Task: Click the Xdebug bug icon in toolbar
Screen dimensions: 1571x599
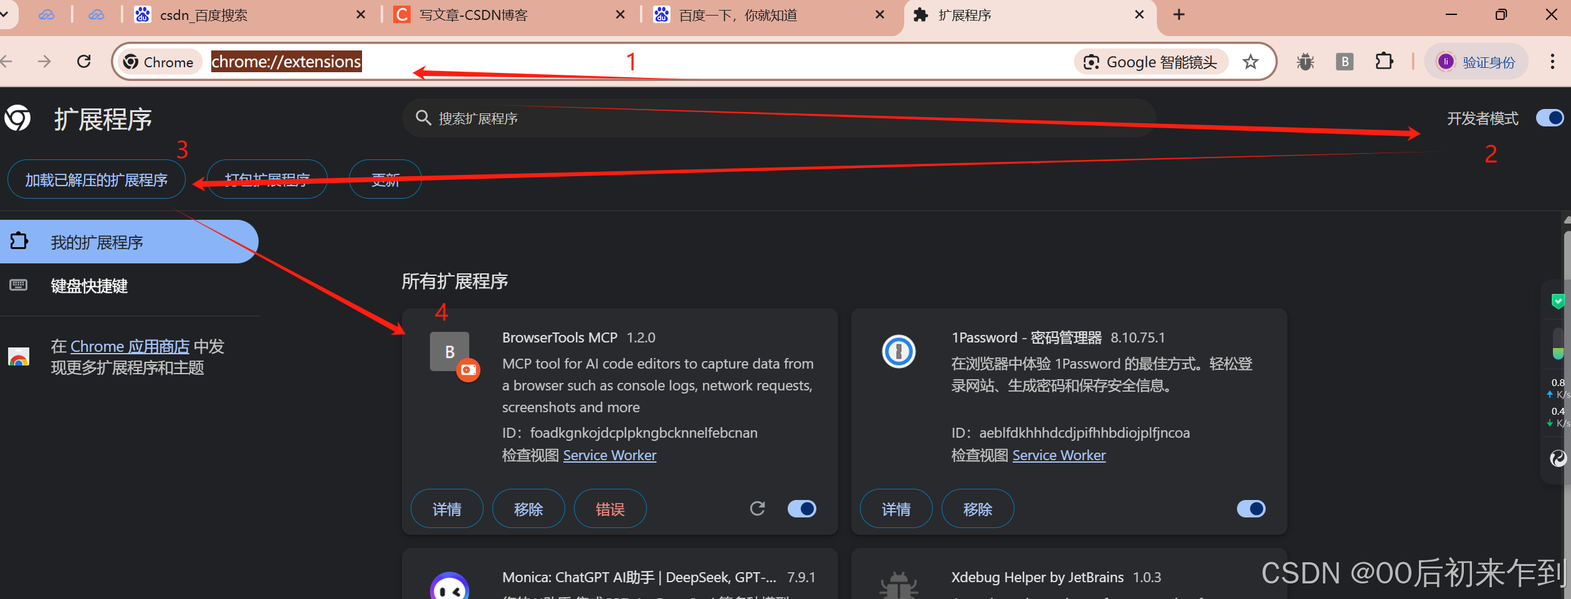Action: (1305, 62)
